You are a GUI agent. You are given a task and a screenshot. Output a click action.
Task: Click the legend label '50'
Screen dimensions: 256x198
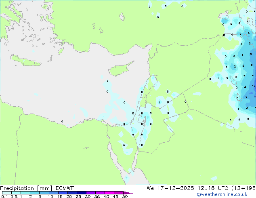125,196
